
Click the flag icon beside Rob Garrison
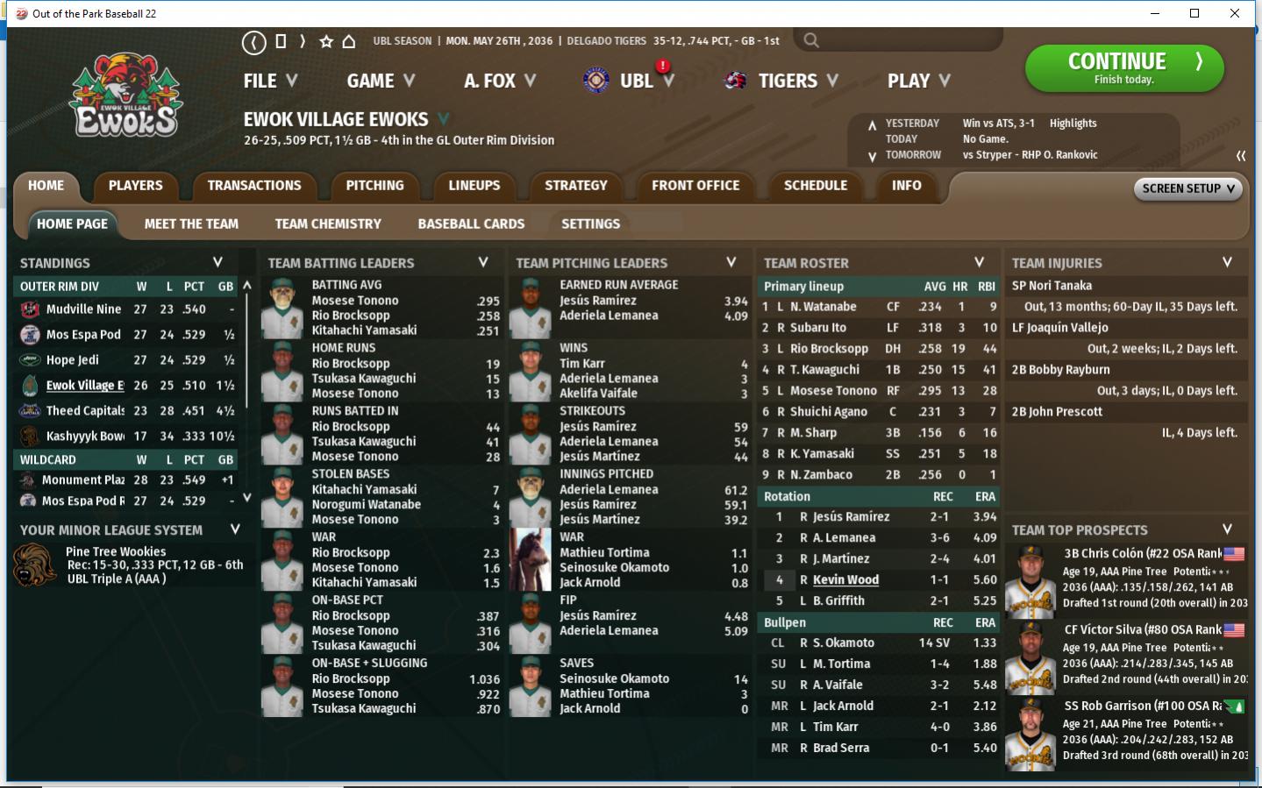point(1234,706)
